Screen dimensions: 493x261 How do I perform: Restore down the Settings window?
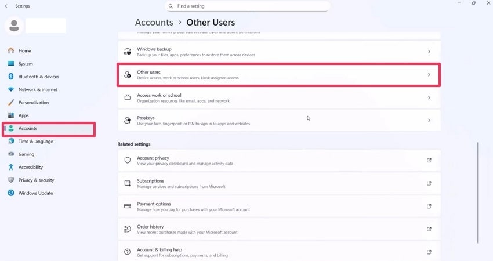click(x=473, y=3)
